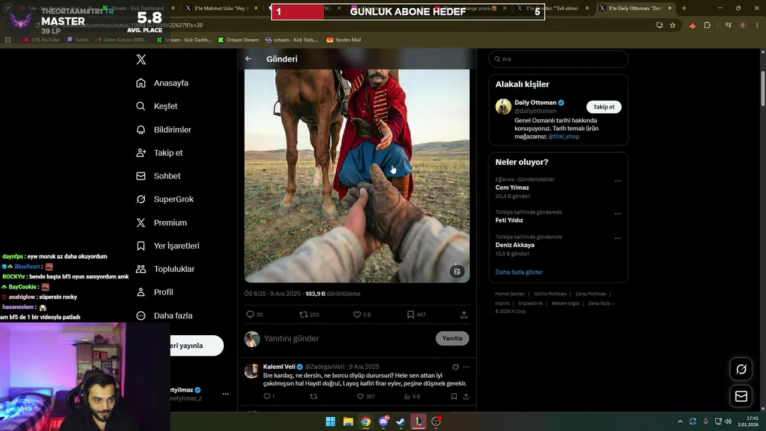766x431 pixels.
Task: Open Windows Start button on taskbar
Action: pyautogui.click(x=330, y=421)
